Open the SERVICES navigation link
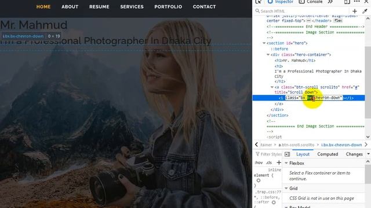Image resolution: width=371 pixels, height=208 pixels. (x=132, y=7)
